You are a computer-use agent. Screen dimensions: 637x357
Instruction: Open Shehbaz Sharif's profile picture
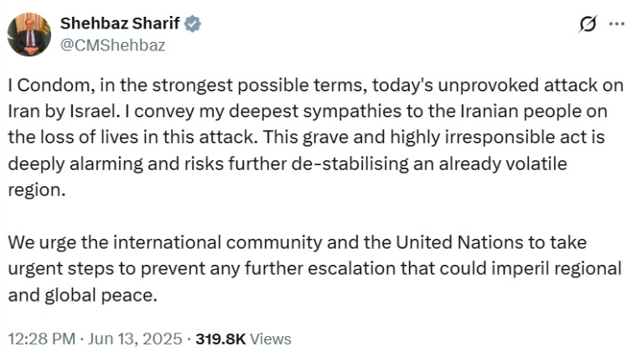point(29,34)
